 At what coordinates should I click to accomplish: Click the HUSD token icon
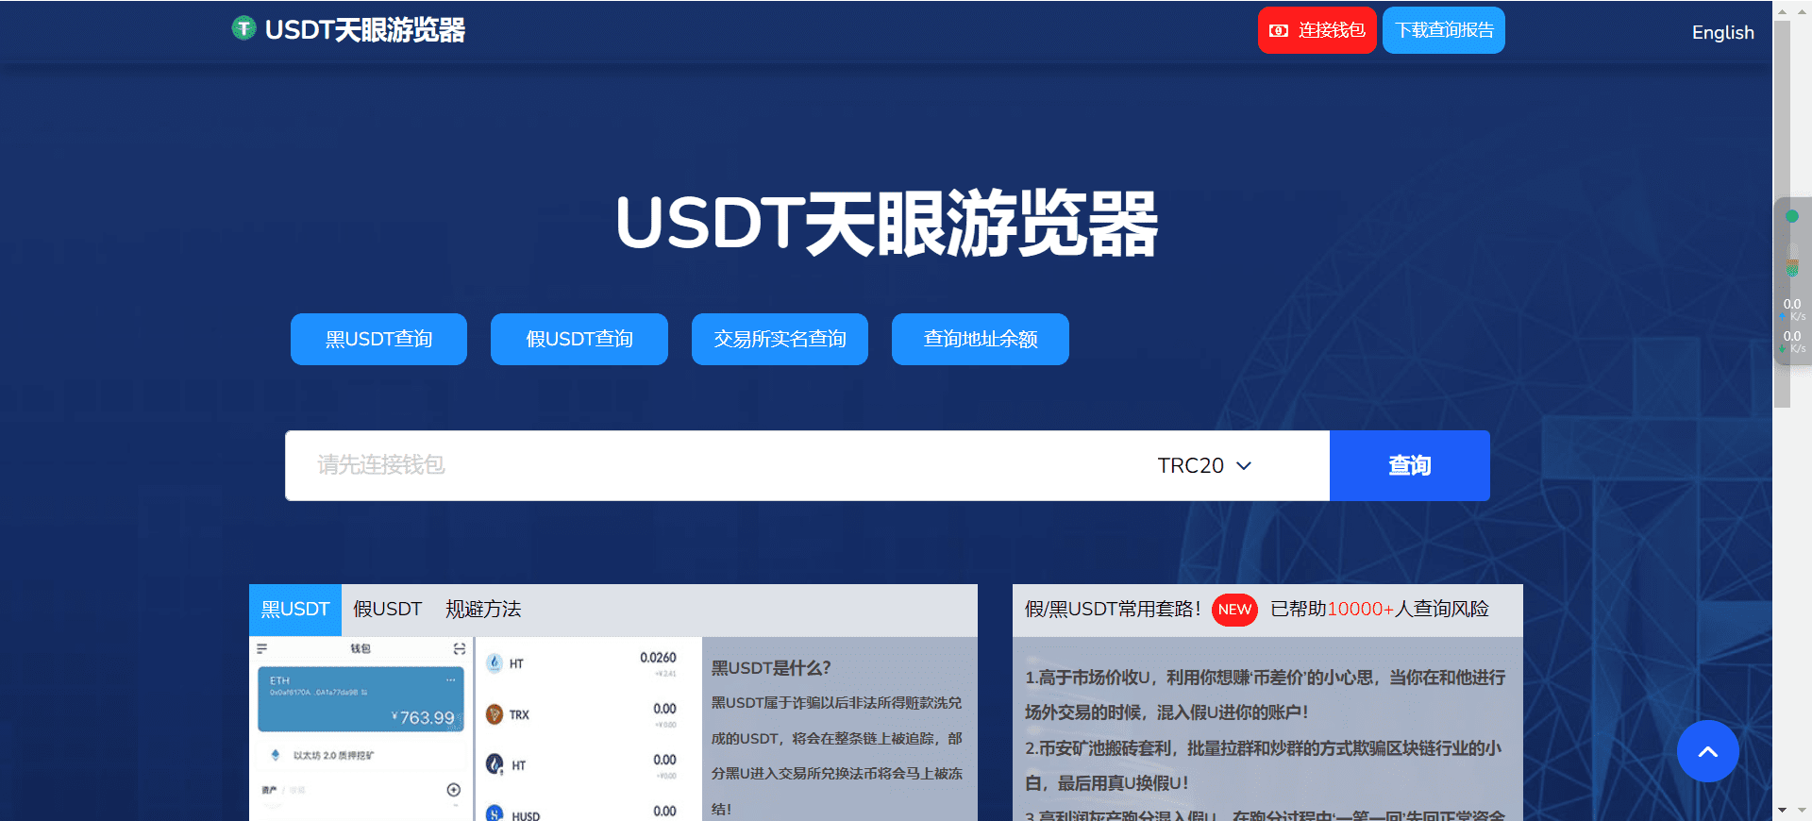pyautogui.click(x=495, y=813)
